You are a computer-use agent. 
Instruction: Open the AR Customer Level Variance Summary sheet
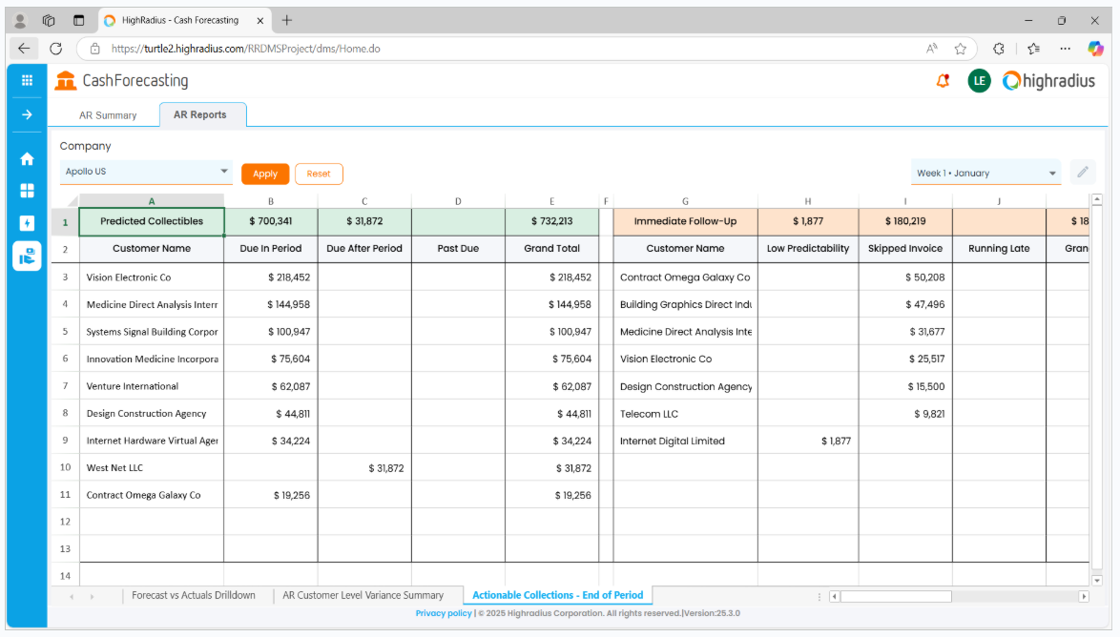tap(363, 595)
